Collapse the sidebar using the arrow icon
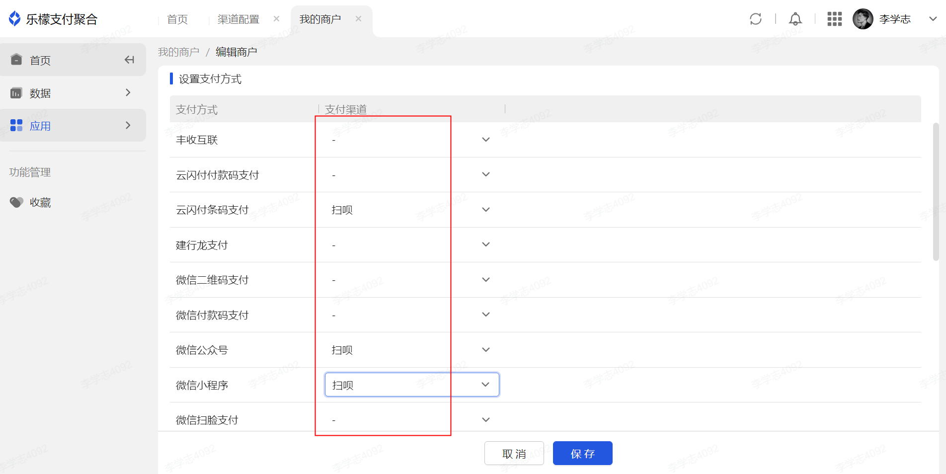946x474 pixels. [x=129, y=60]
